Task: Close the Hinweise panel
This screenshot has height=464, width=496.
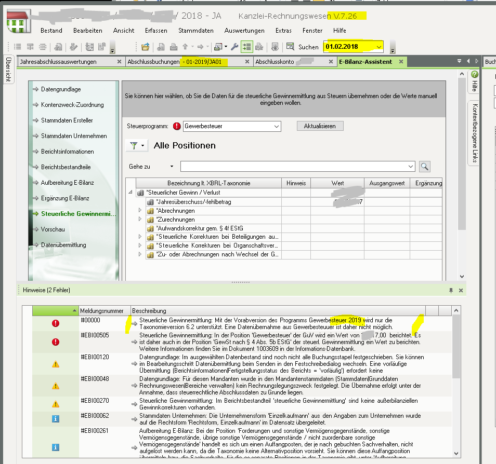Action: (x=461, y=290)
